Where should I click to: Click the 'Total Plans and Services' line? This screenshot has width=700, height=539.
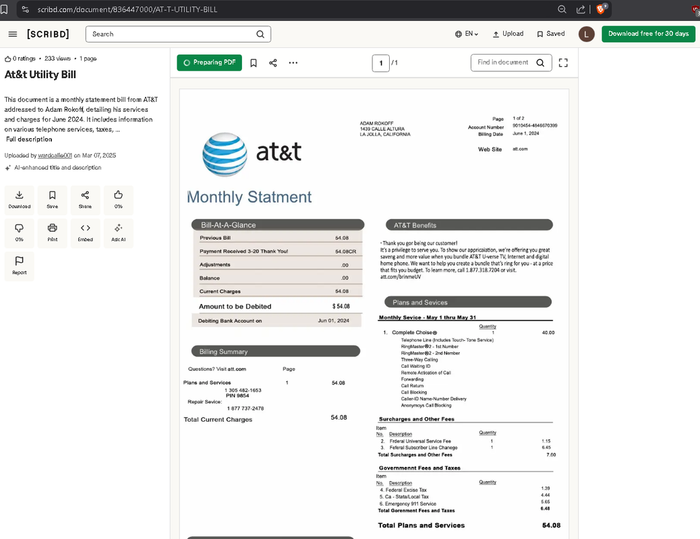469,525
